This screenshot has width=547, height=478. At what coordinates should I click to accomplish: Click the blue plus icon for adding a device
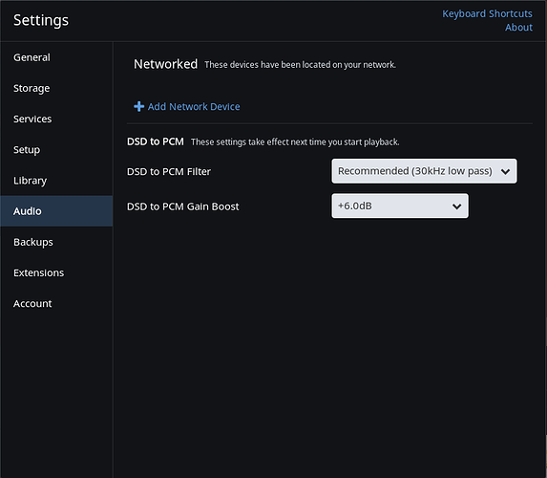[138, 106]
